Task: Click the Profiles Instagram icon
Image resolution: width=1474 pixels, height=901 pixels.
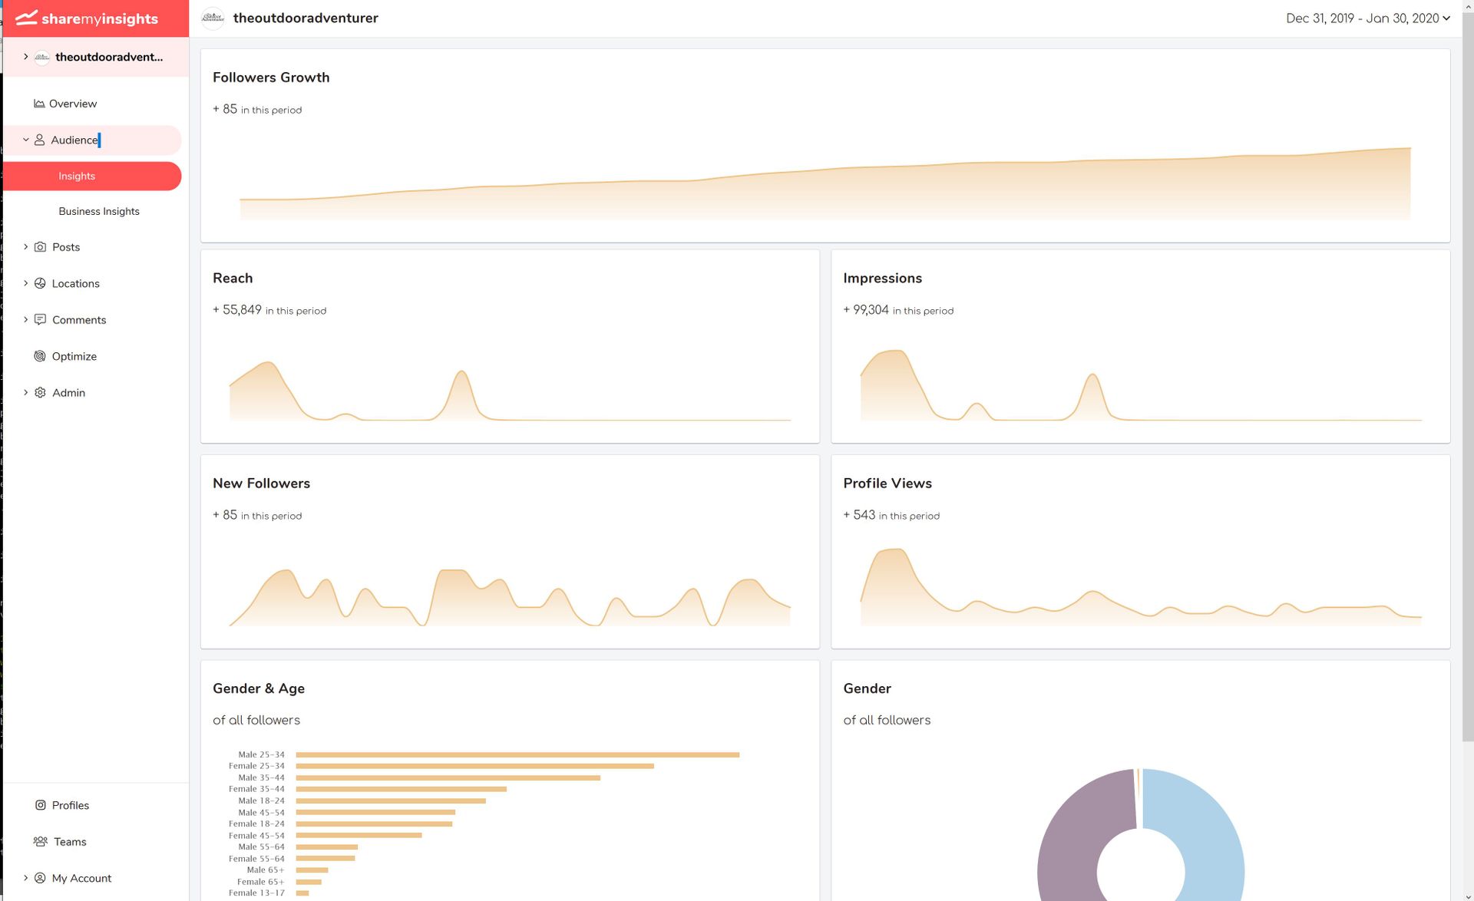Action: tap(40, 805)
